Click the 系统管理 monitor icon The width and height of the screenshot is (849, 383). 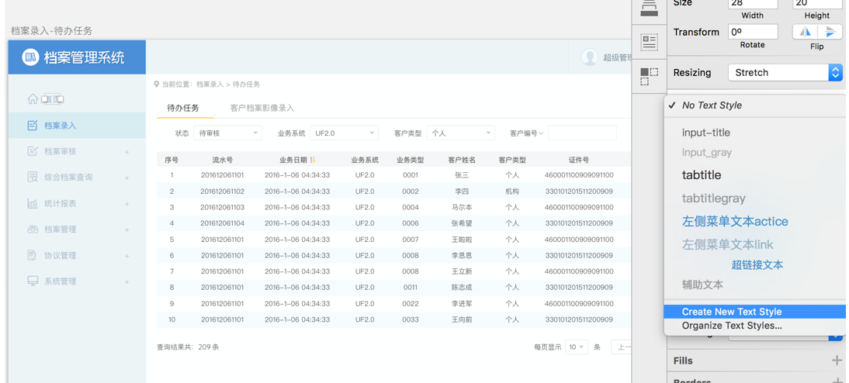pyautogui.click(x=33, y=281)
